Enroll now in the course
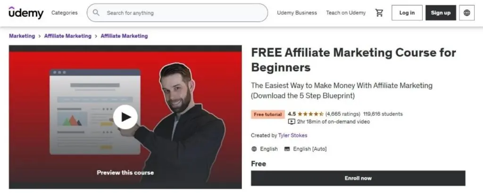Screen dimensions: 483x193 (x=358, y=178)
